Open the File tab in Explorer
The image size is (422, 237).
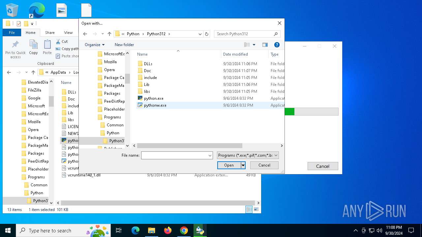(x=12, y=33)
